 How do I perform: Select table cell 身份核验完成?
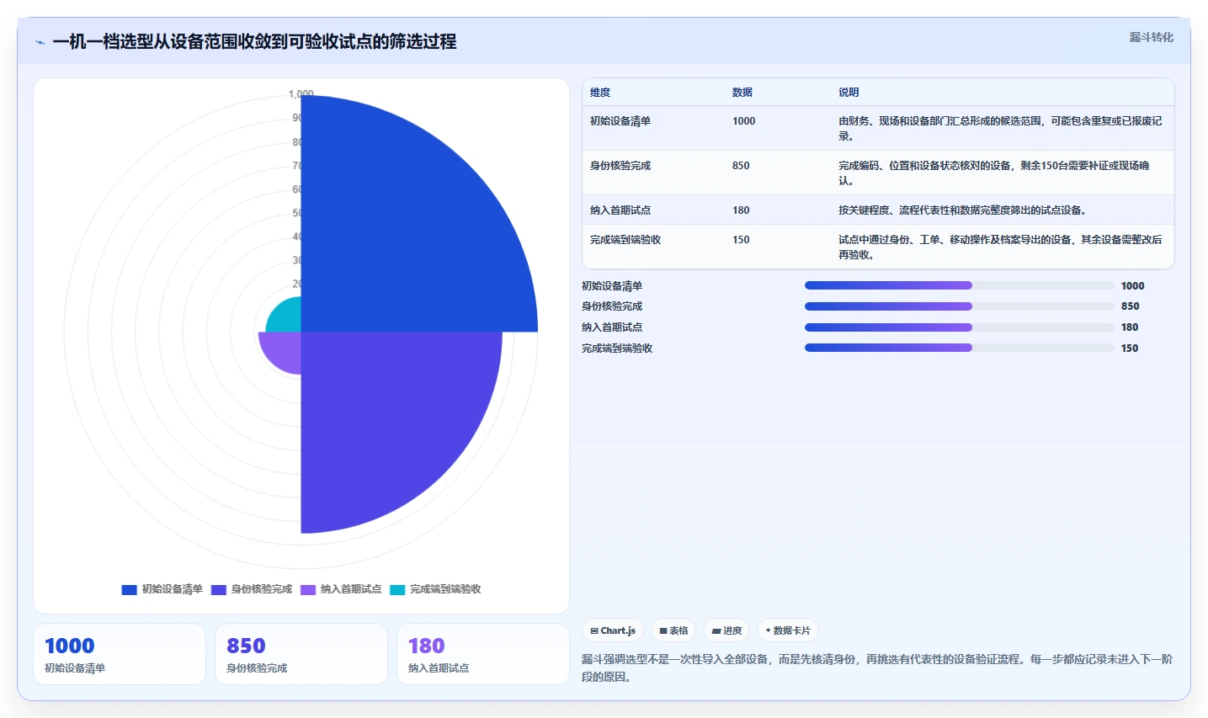pyautogui.click(x=620, y=166)
